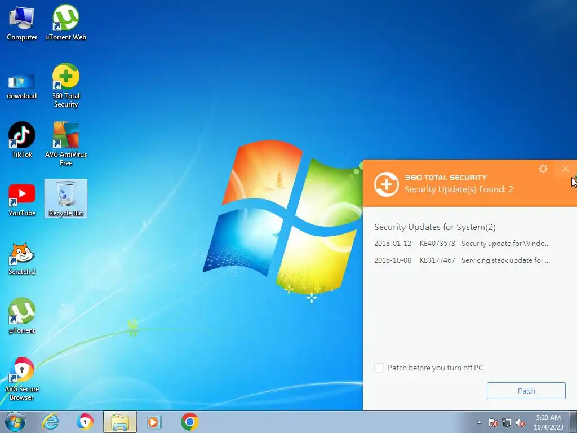Close the 360 Total Security popup
This screenshot has width=577, height=433.
point(566,169)
